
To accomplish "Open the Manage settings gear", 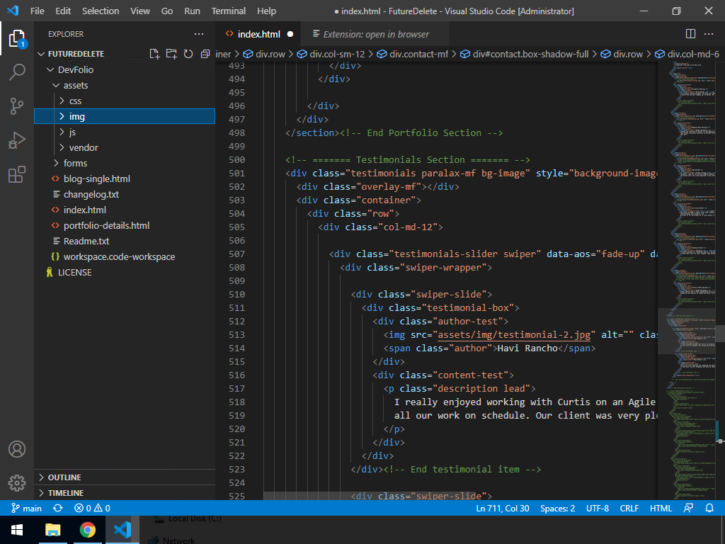I will click(17, 483).
